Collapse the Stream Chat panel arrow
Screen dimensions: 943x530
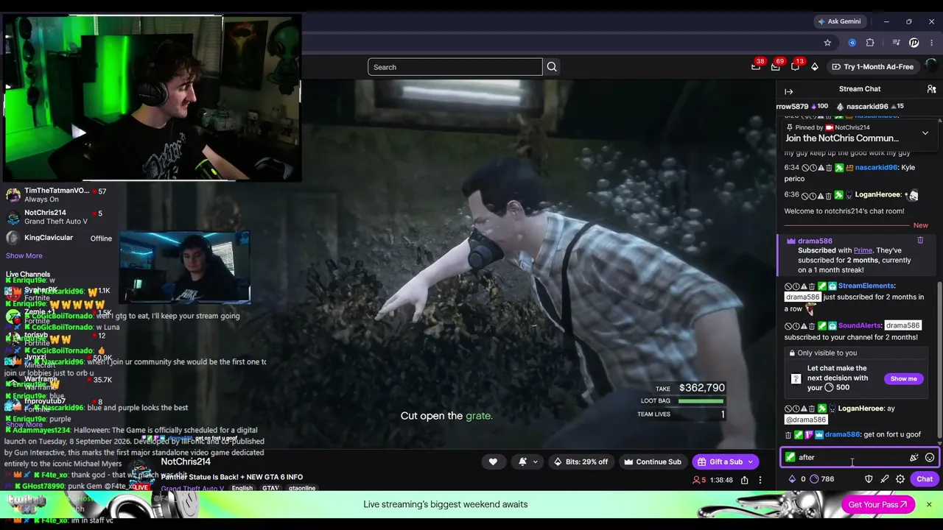coord(789,91)
